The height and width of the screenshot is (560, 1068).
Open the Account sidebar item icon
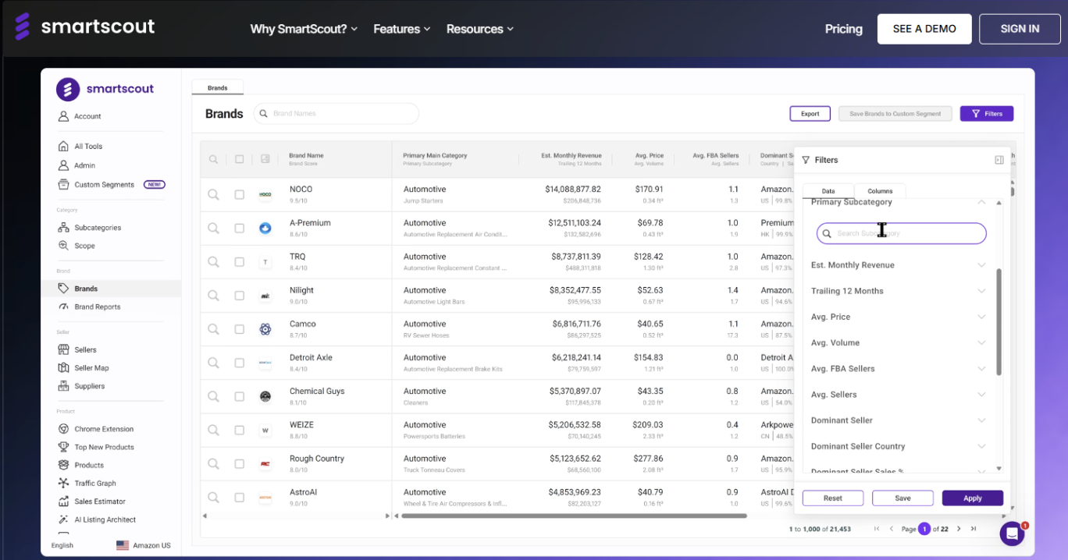pos(64,116)
